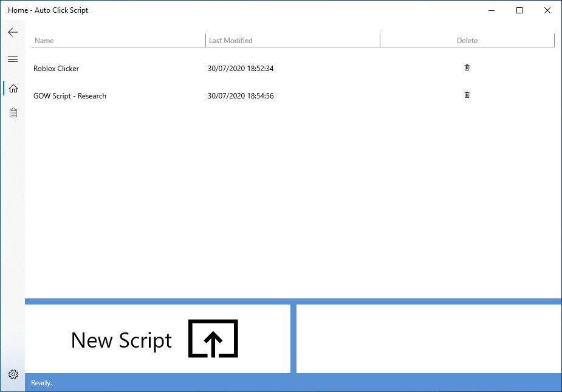
Task: Click the Home - Auto Click Script title
Action: (x=47, y=10)
